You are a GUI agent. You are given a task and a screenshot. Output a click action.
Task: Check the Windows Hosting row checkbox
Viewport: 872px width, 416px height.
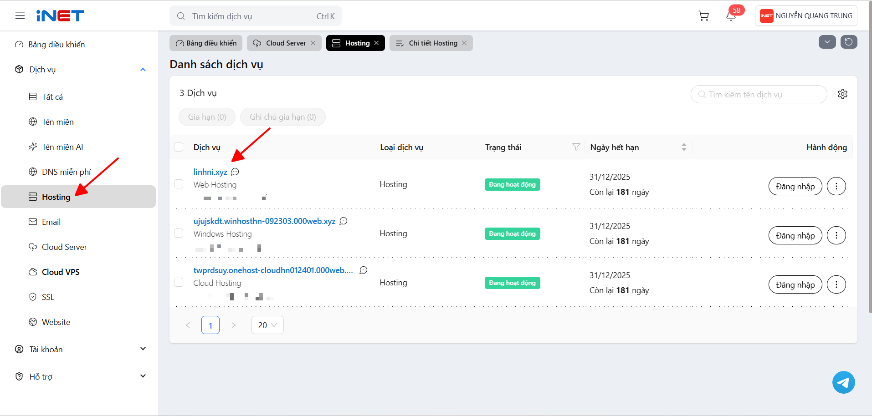(179, 233)
